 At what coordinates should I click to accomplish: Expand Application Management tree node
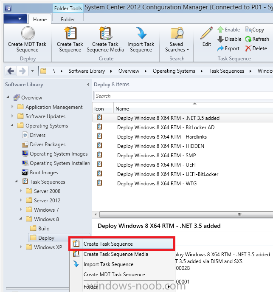(x=12, y=107)
